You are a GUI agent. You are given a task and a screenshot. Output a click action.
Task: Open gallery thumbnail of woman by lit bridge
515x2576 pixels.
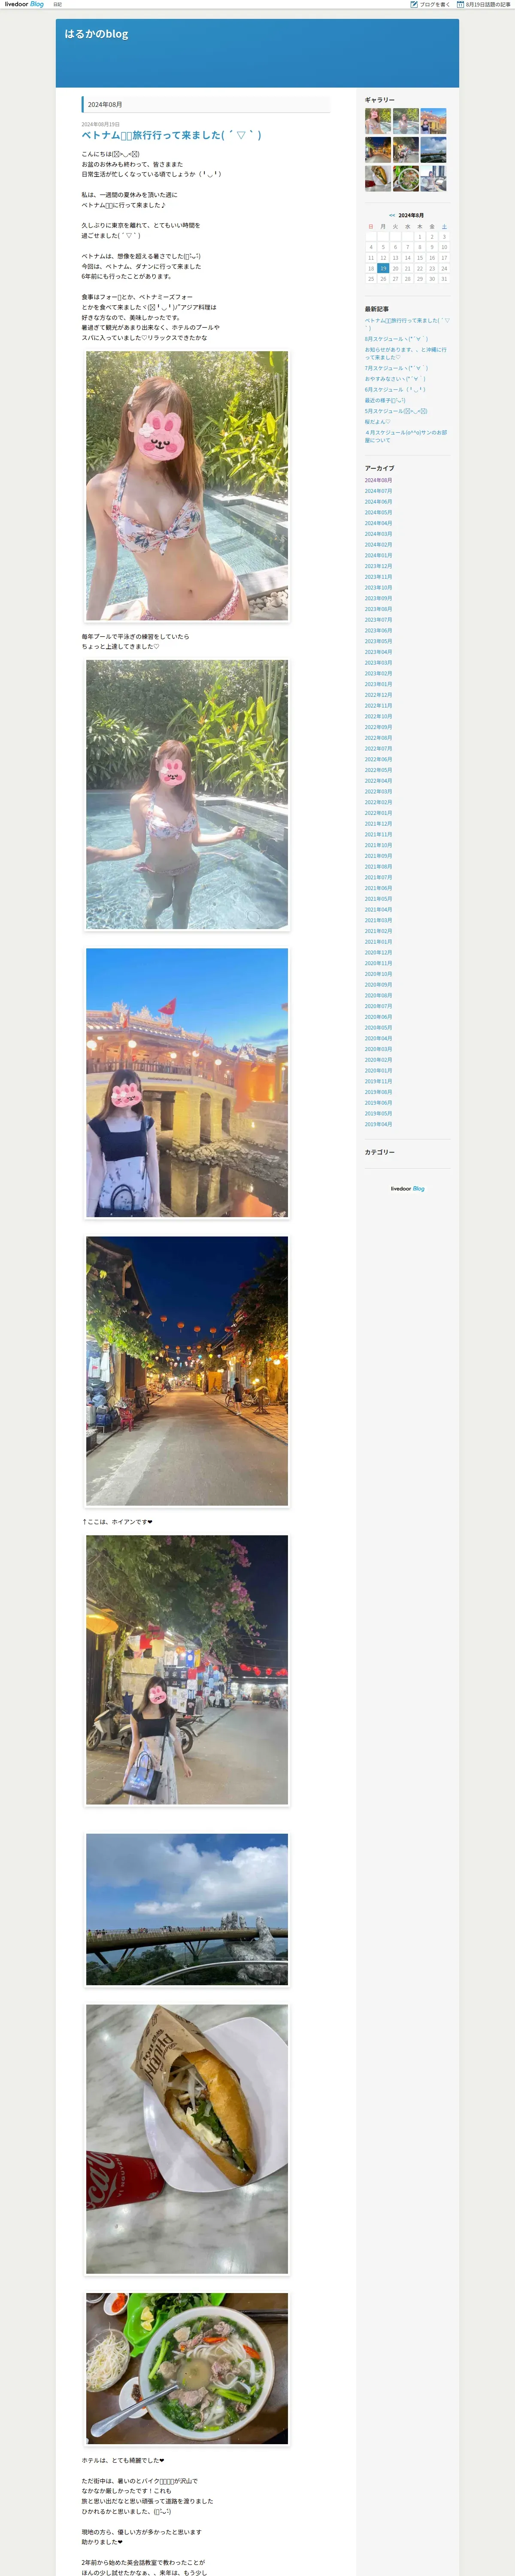(x=433, y=121)
